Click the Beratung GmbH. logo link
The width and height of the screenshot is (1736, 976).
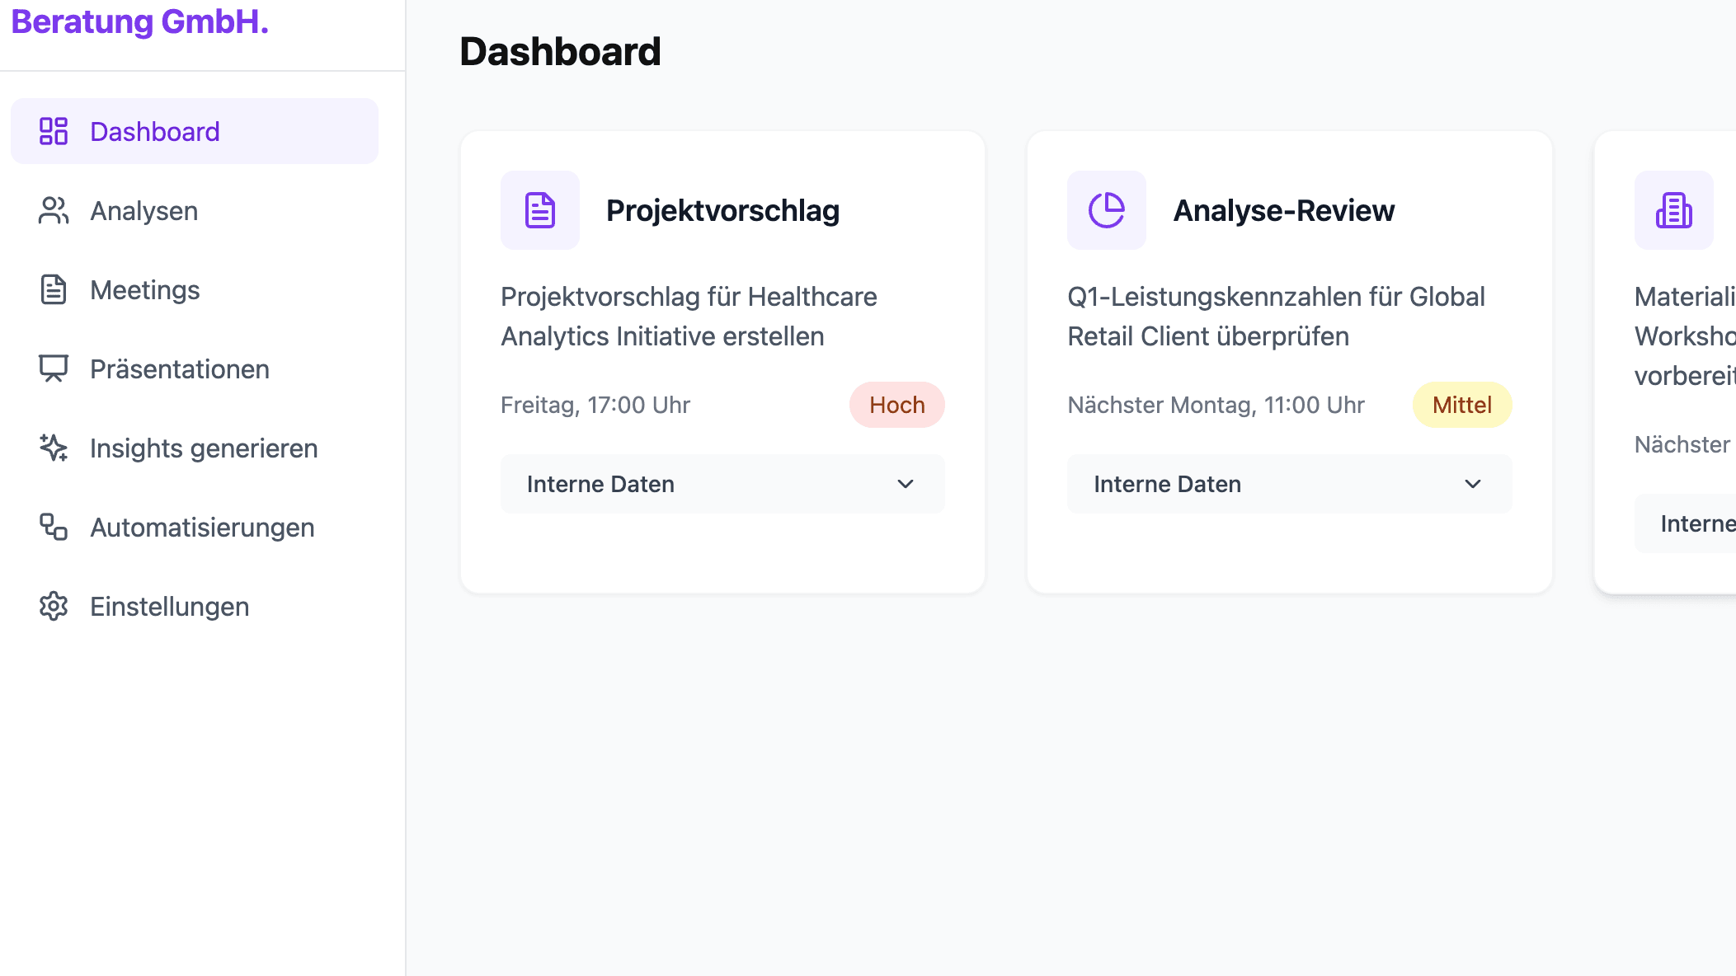(x=140, y=22)
